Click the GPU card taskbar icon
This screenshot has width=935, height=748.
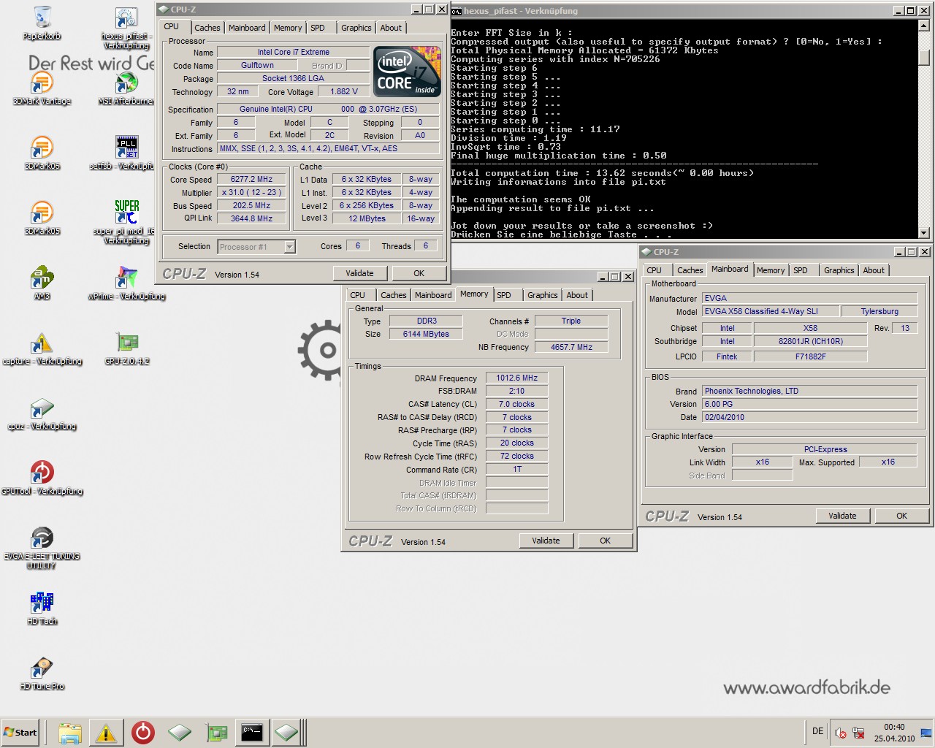tap(215, 733)
